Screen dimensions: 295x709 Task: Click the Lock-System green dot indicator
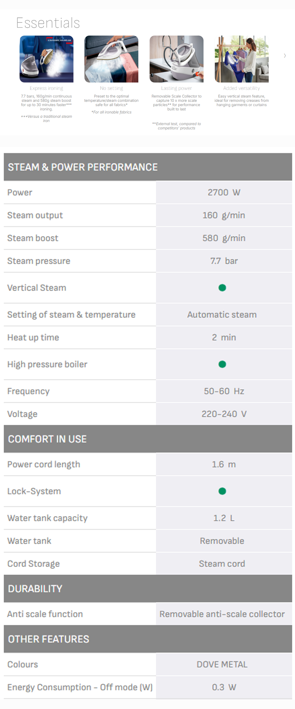click(x=222, y=491)
